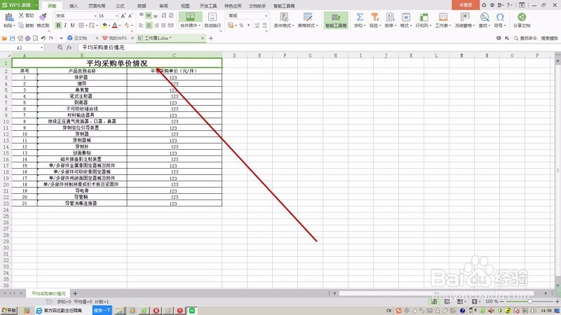
Task: Click the formula bar showing 平均采购单价情况
Action: (x=318, y=48)
